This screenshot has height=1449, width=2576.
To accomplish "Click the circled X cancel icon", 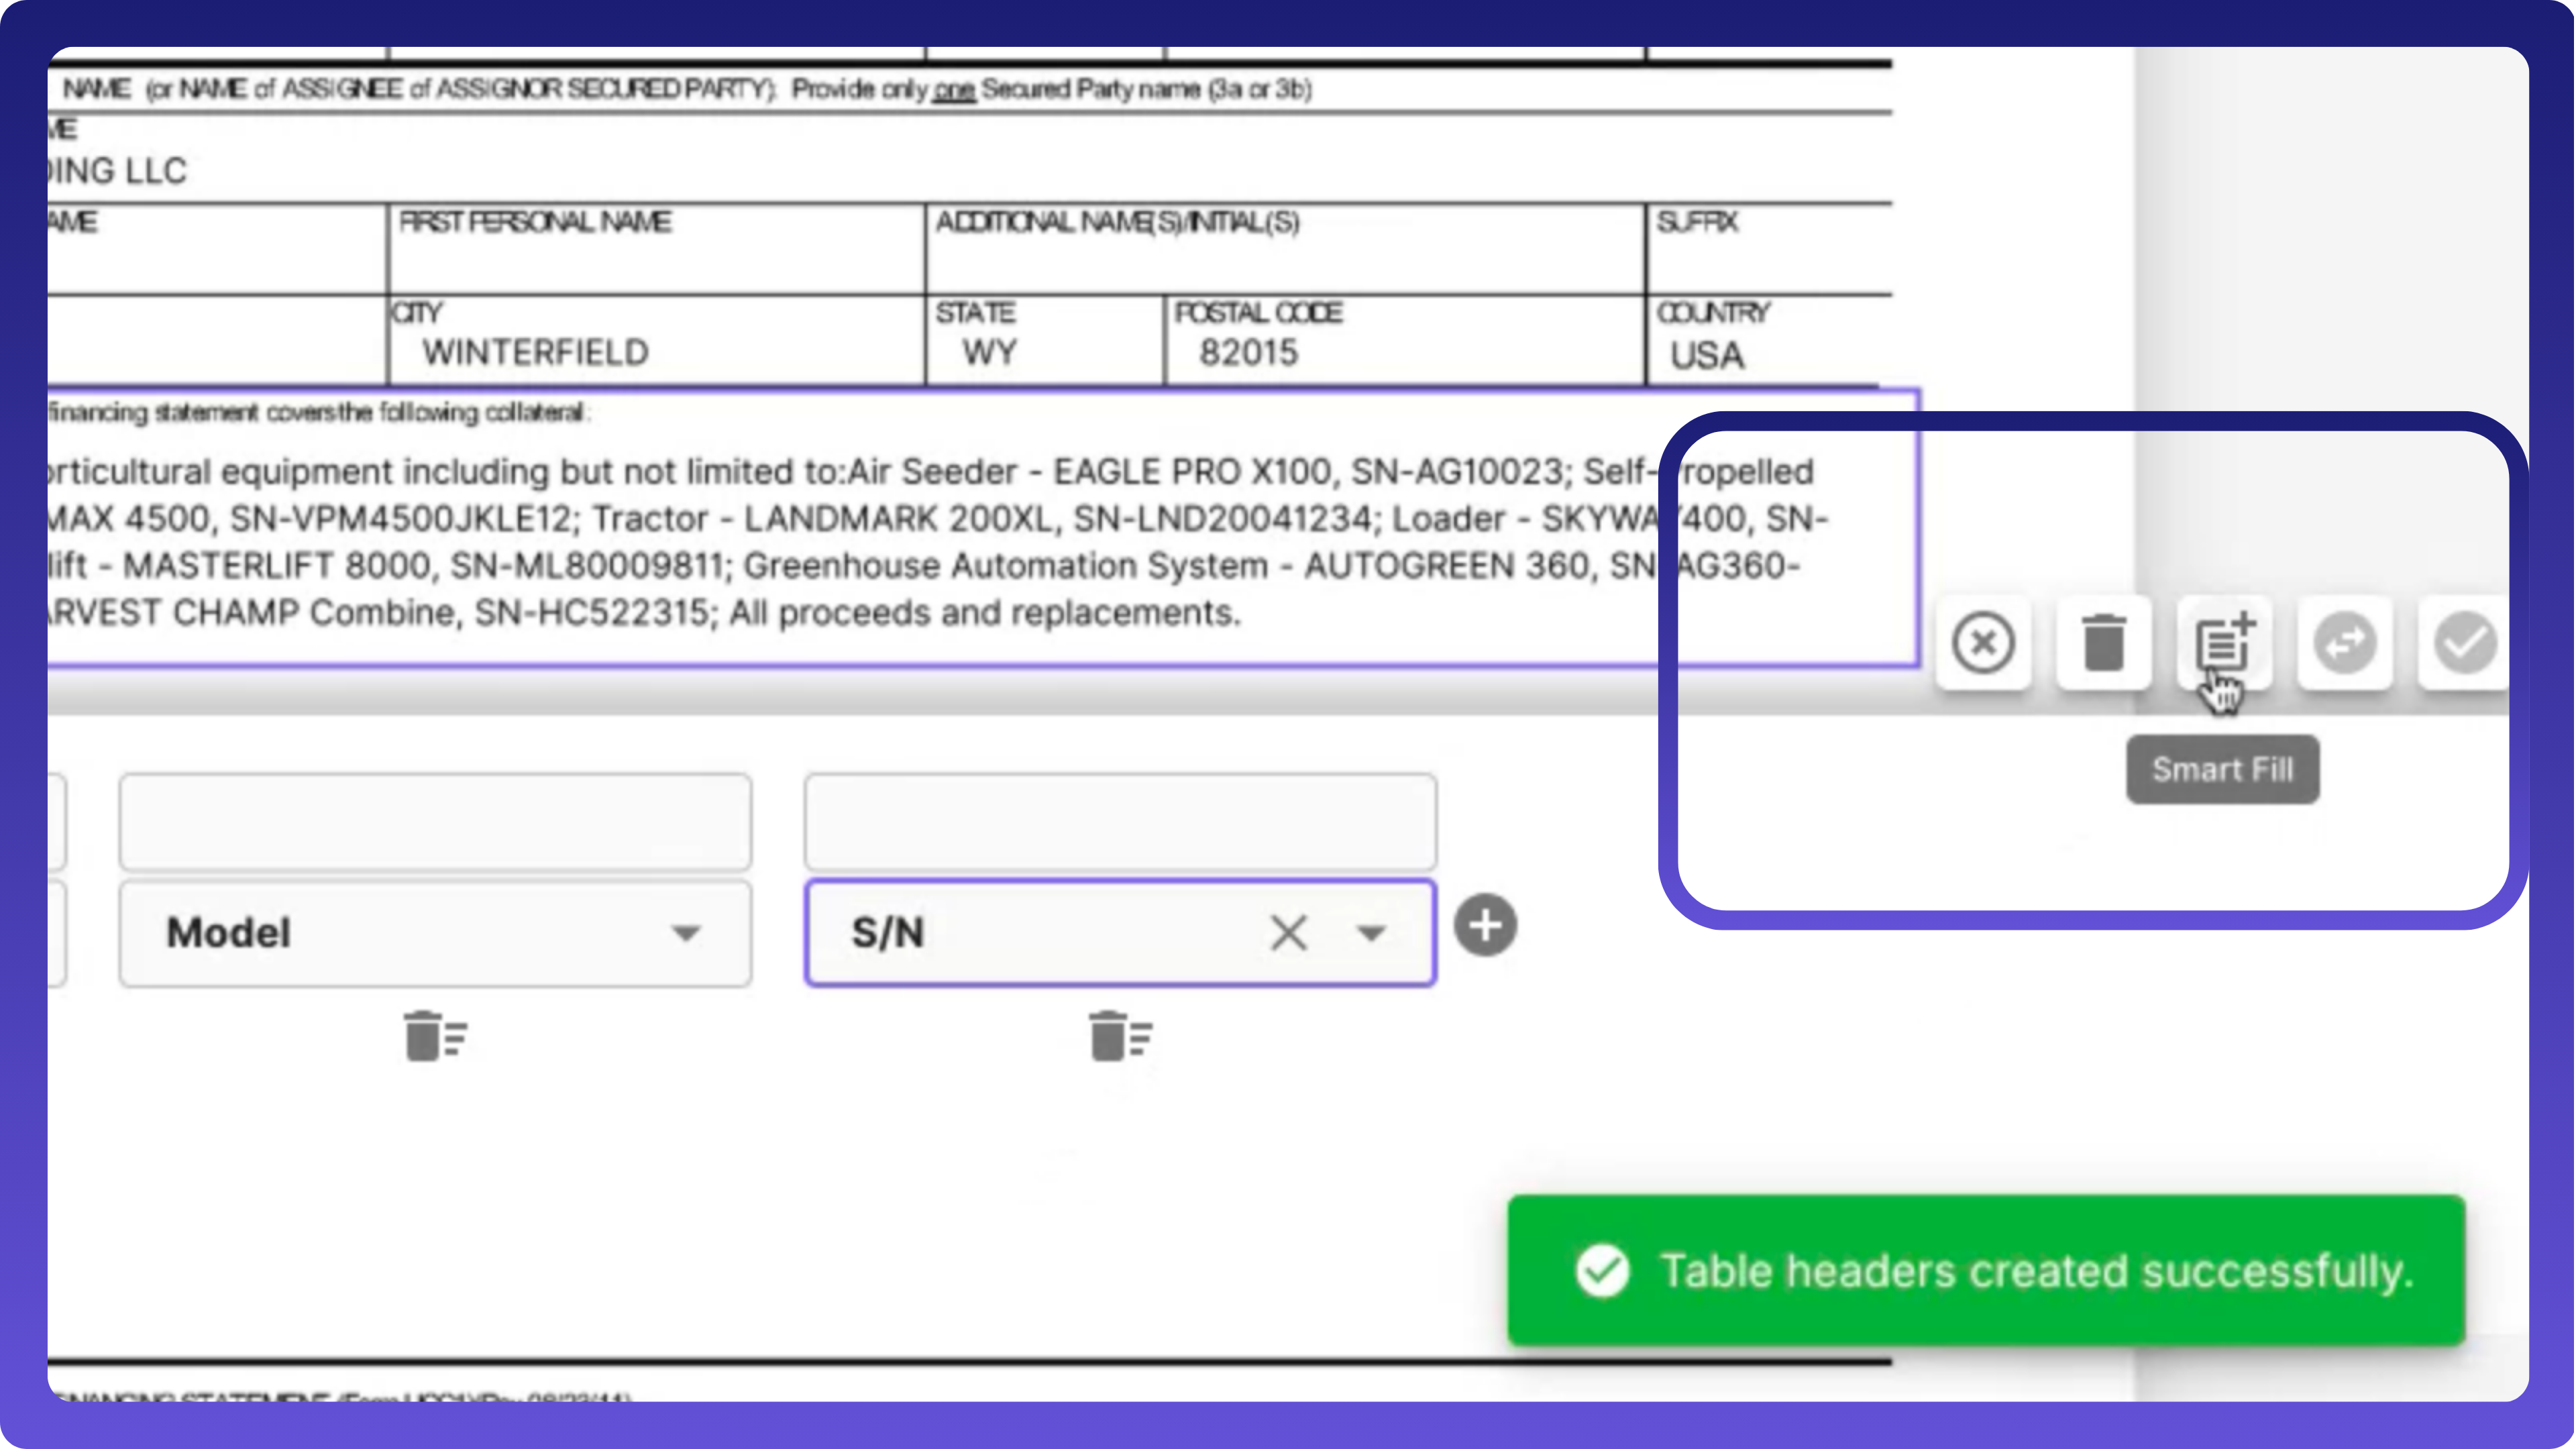I will pos(1983,643).
